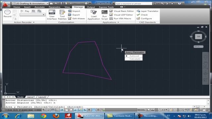Click the binoculars search icon
The image size is (212, 119).
tap(155, 4)
